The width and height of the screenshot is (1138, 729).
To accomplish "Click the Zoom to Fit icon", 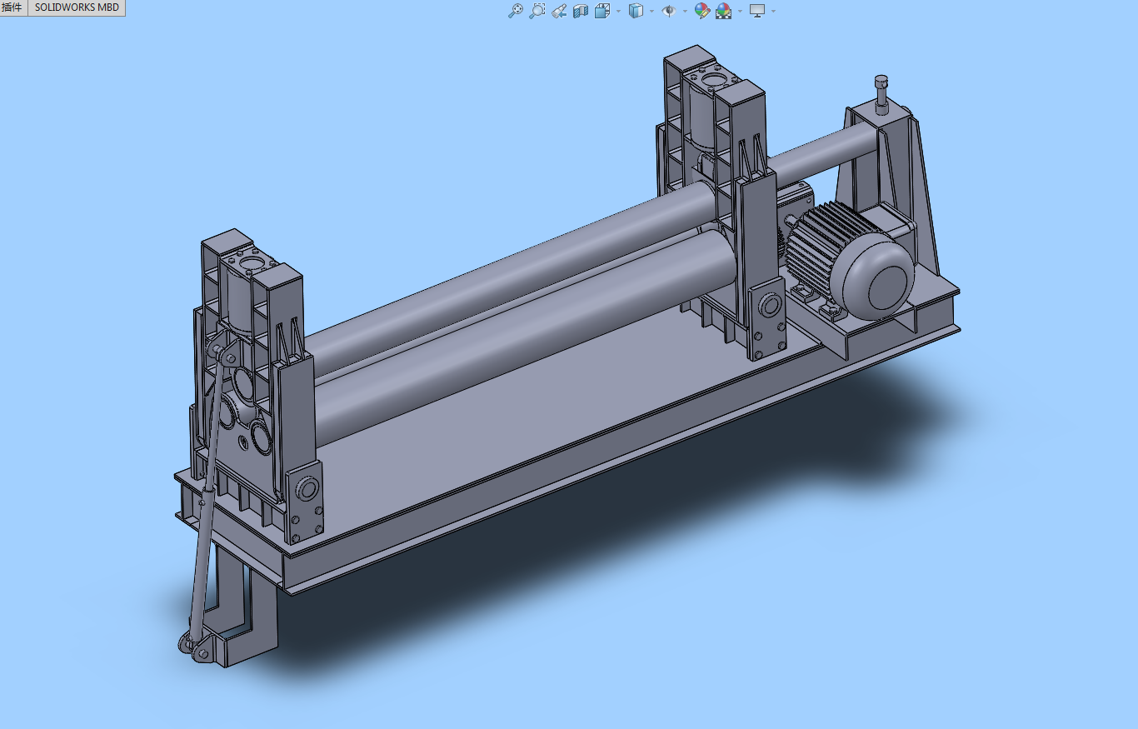I will click(516, 11).
